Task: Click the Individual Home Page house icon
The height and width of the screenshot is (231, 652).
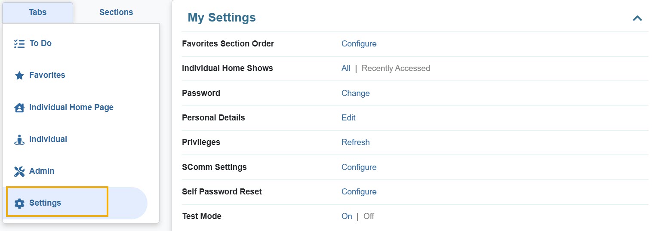Action: (x=19, y=108)
